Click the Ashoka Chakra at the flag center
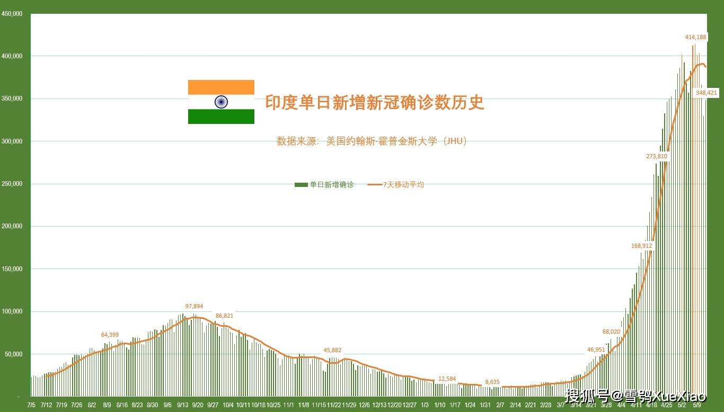The image size is (724, 412). [x=221, y=102]
